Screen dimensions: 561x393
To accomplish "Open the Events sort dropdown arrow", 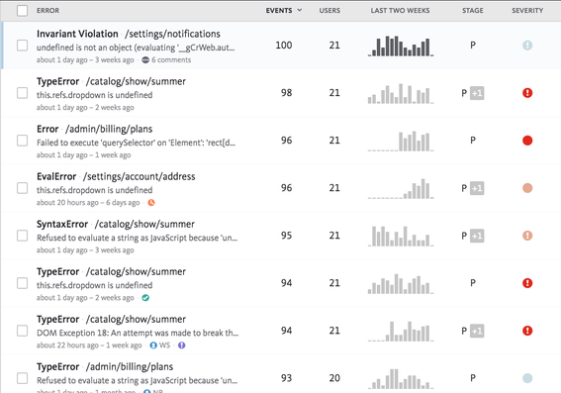I will coord(300,10).
